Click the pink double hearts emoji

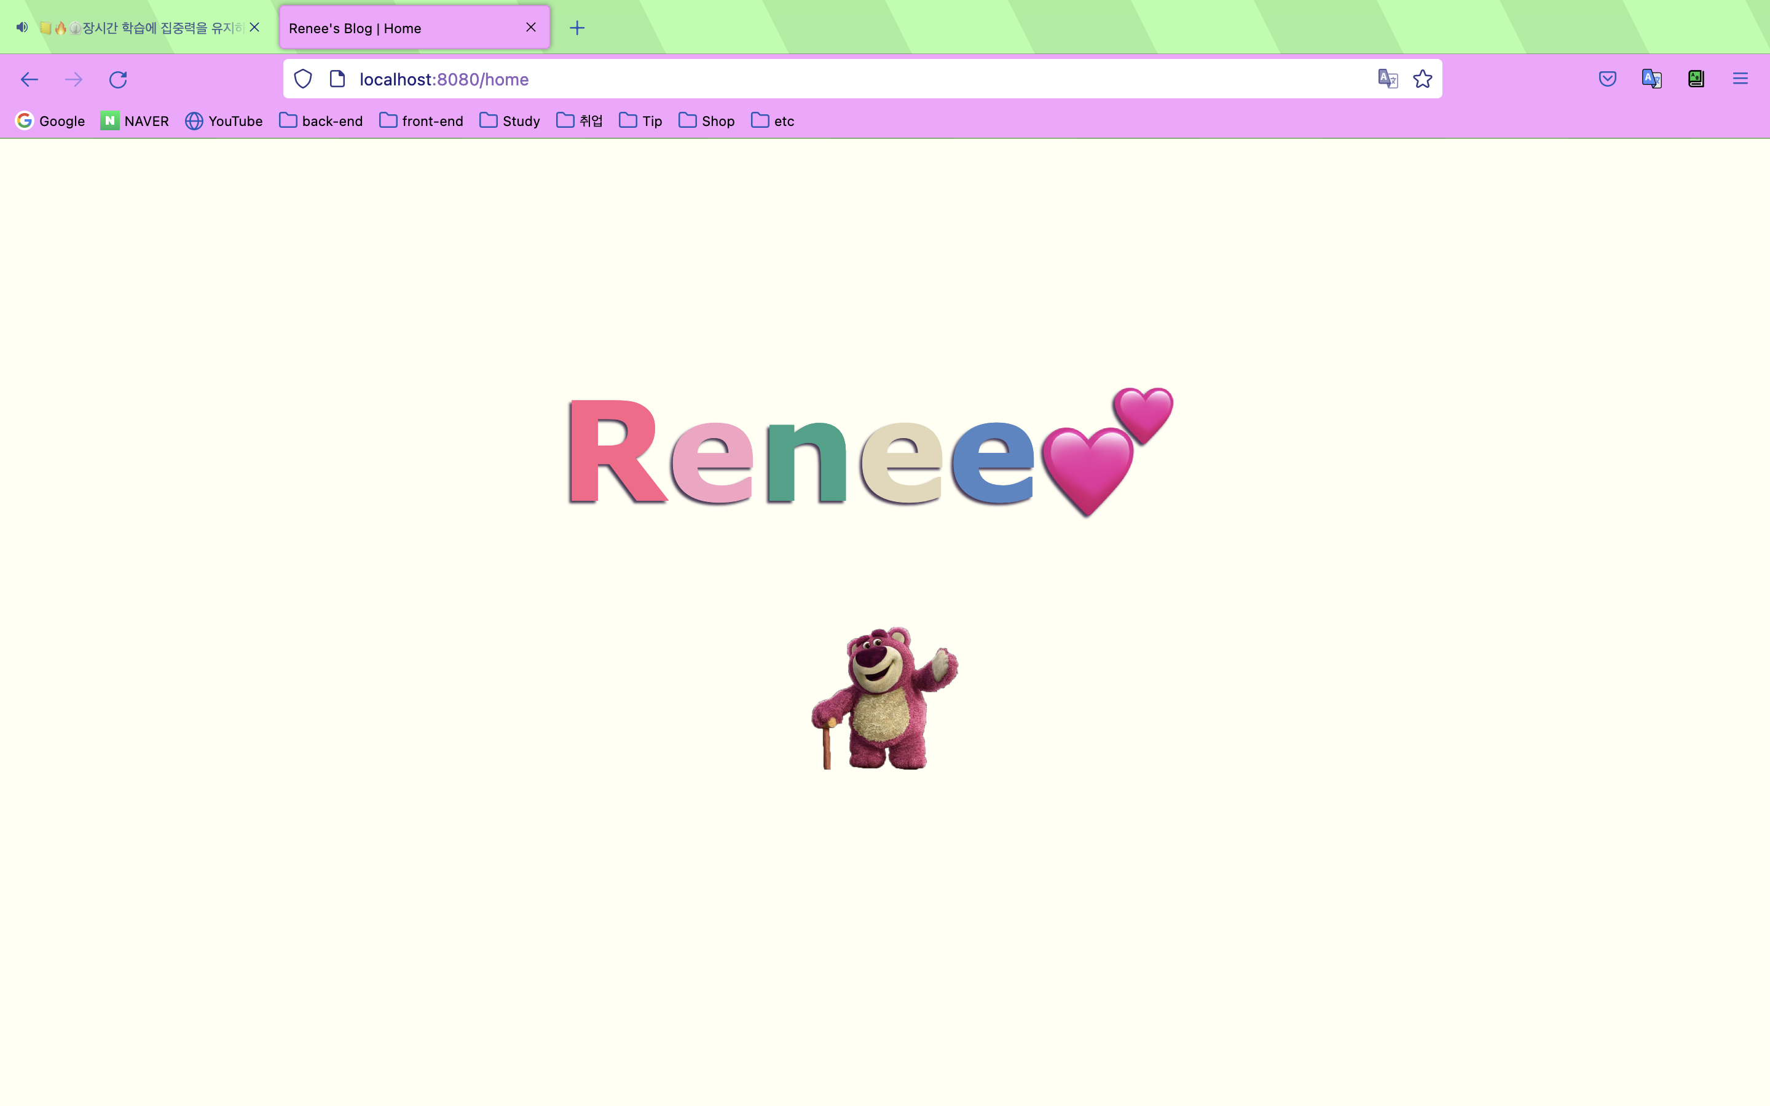(x=1107, y=452)
